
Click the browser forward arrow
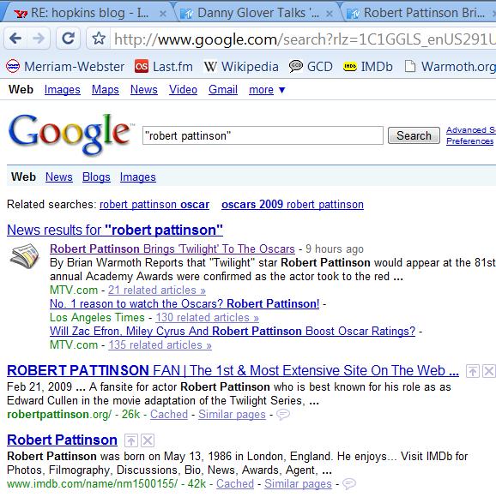(39, 39)
